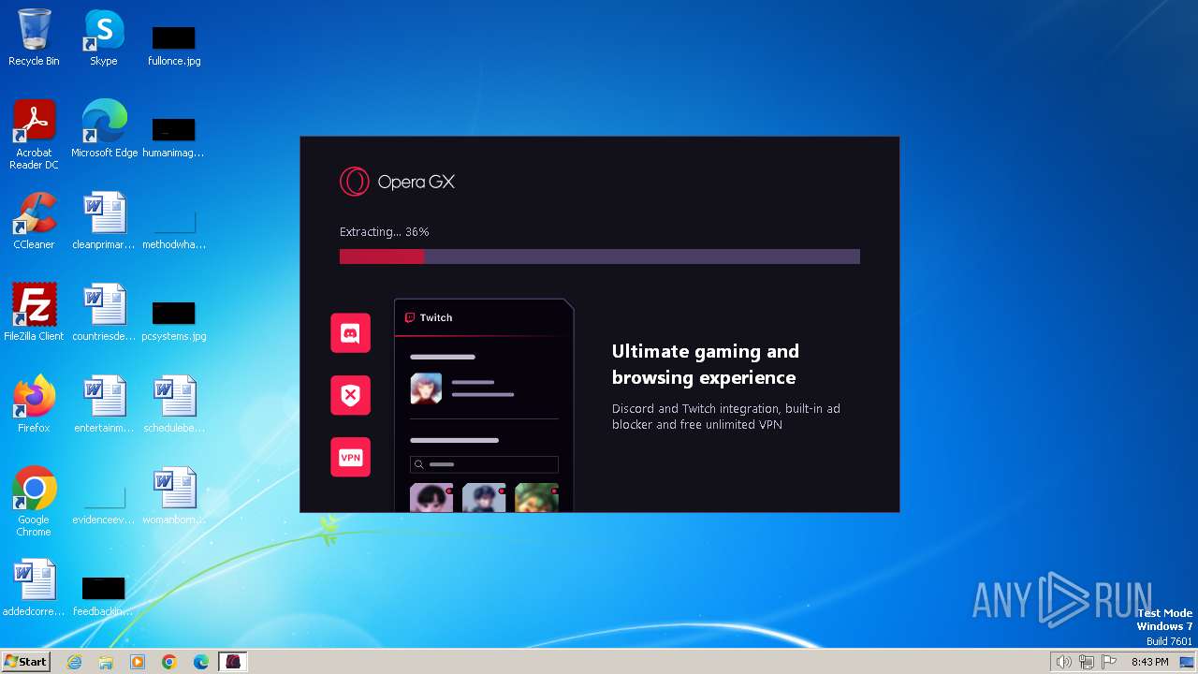Select the Skype desktop shortcut
This screenshot has height=674, width=1198.
[104, 37]
